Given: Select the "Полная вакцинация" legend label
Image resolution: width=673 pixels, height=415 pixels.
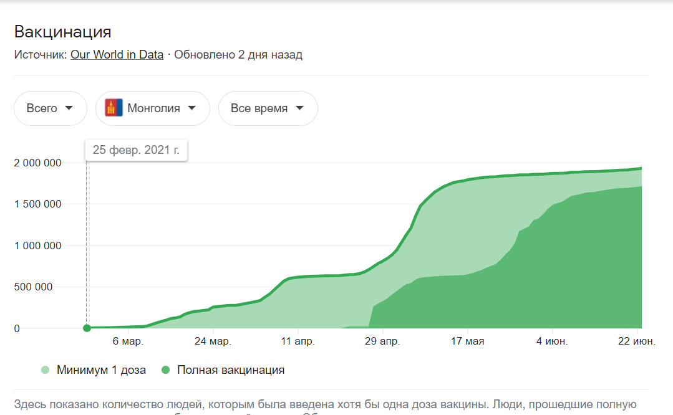Looking at the screenshot, I should pyautogui.click(x=230, y=370).
